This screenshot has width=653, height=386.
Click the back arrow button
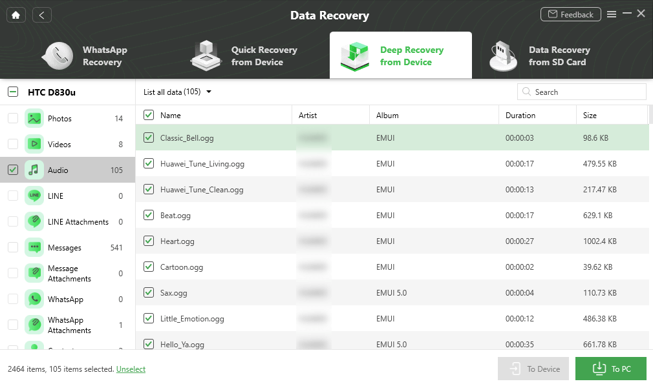(41, 15)
